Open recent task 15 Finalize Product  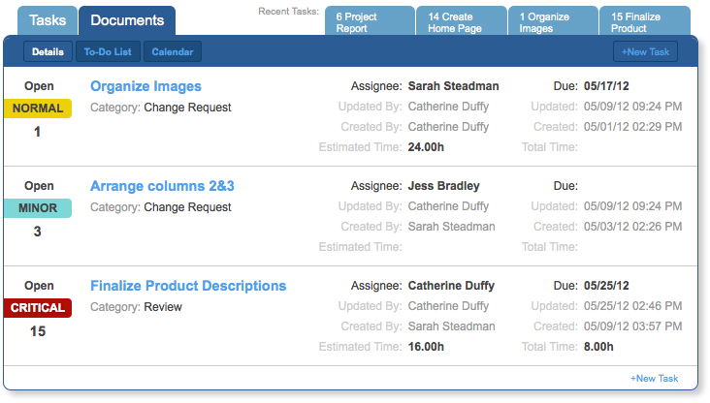tap(645, 20)
